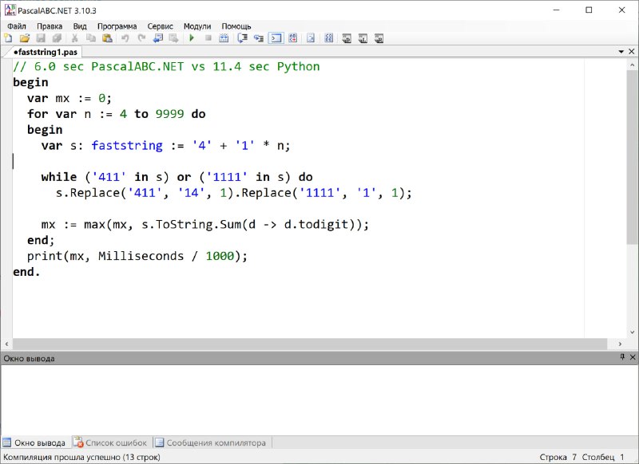Image resolution: width=639 pixels, height=464 pixels.
Task: Open the Вид menu
Action: (80, 26)
